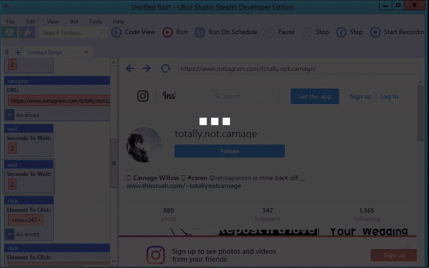Open the browser globe icon in toolbar
This screenshot has width=429, height=268.
(x=9, y=32)
